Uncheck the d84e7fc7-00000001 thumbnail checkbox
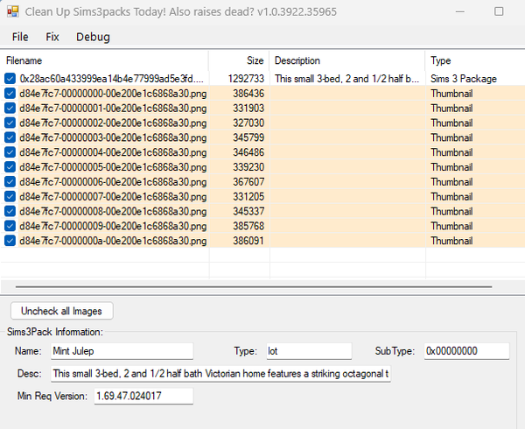This screenshot has height=429, width=525. click(x=10, y=109)
